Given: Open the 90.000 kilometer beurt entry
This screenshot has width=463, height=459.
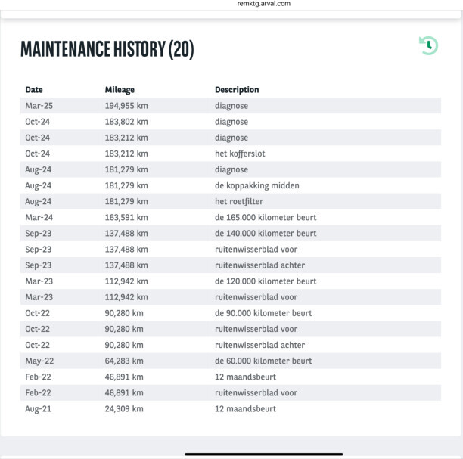Looking at the screenshot, I should pyautogui.click(x=263, y=313).
